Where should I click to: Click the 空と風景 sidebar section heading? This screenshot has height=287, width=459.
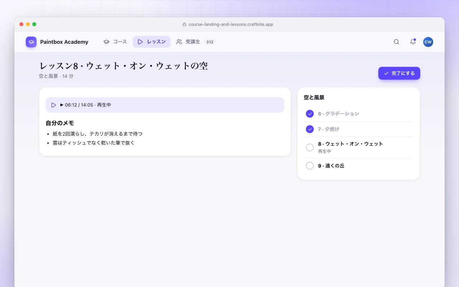(x=314, y=98)
